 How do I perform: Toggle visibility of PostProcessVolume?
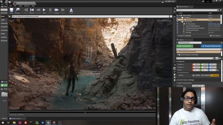point(177,30)
